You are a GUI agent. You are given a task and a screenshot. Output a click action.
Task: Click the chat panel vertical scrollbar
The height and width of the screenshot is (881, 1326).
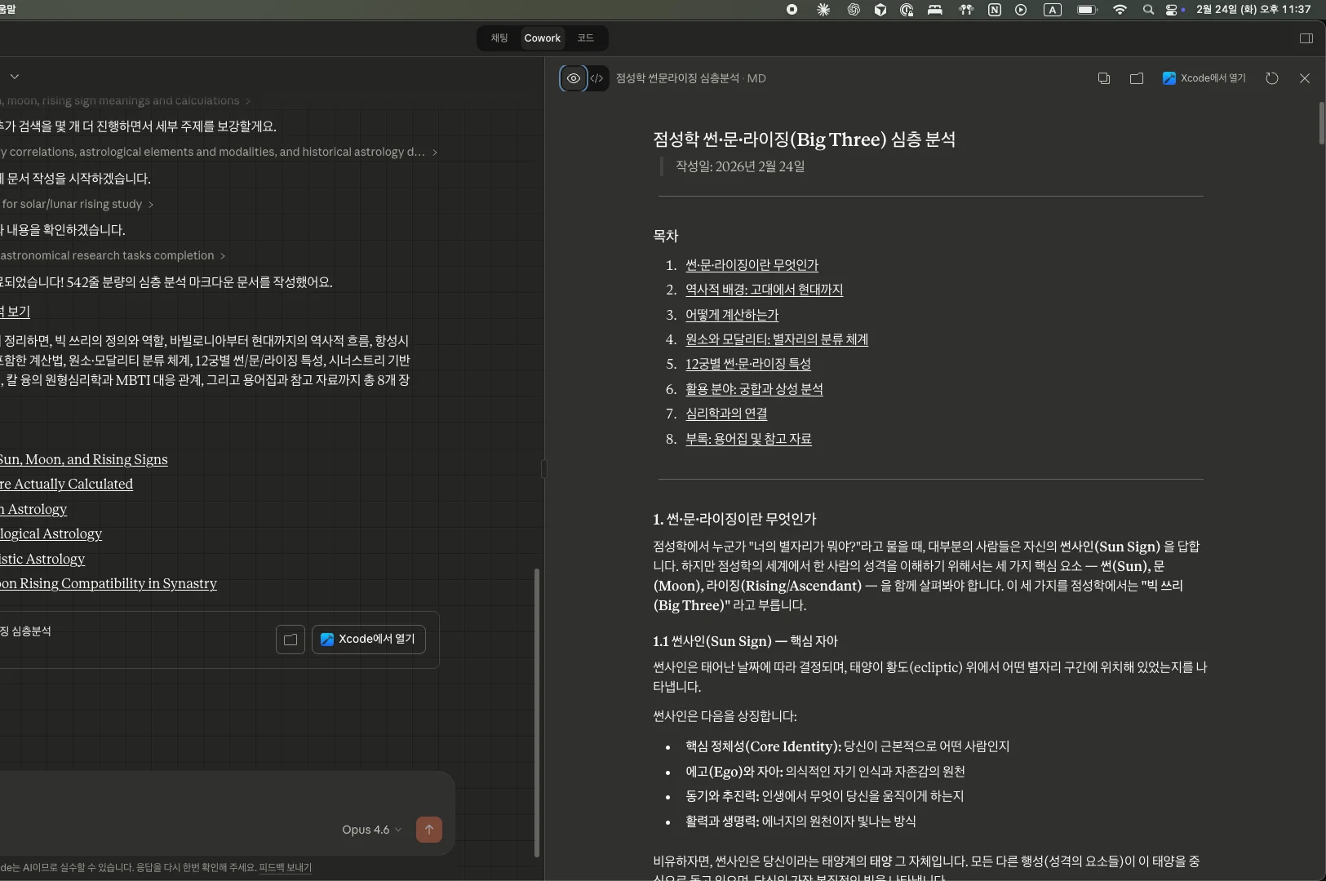(x=537, y=712)
